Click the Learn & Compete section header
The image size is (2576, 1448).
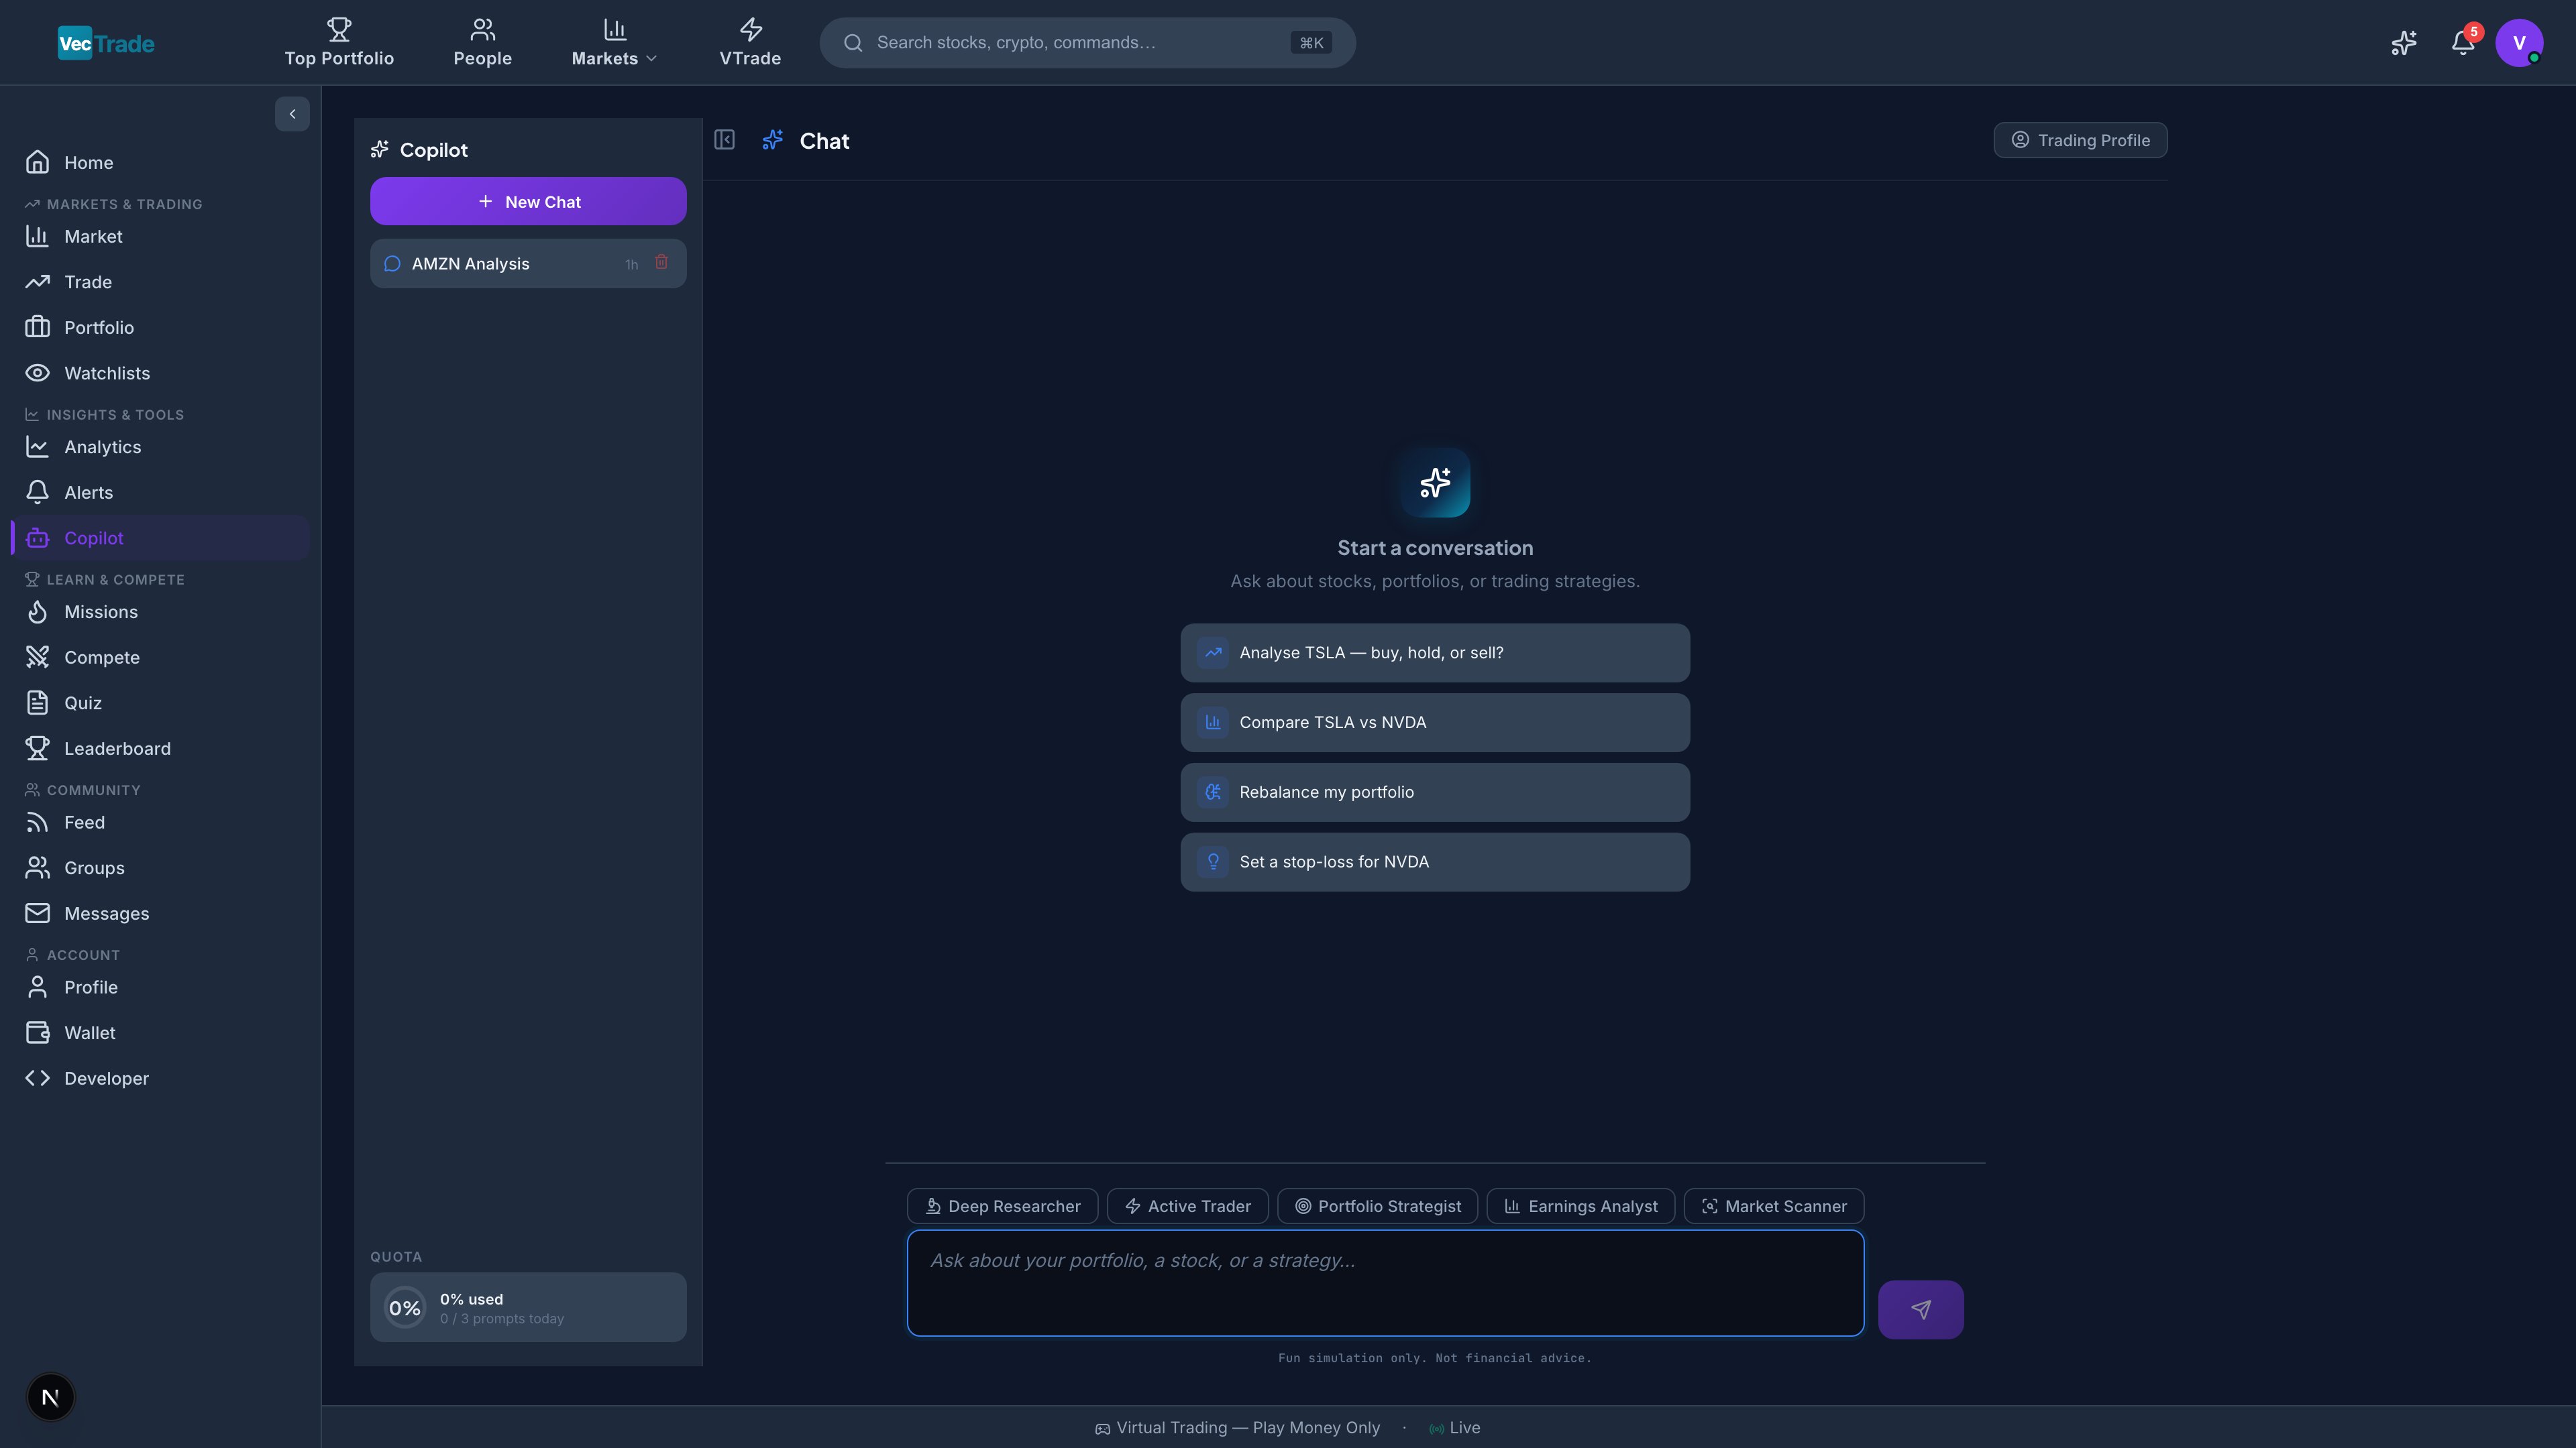tap(104, 581)
